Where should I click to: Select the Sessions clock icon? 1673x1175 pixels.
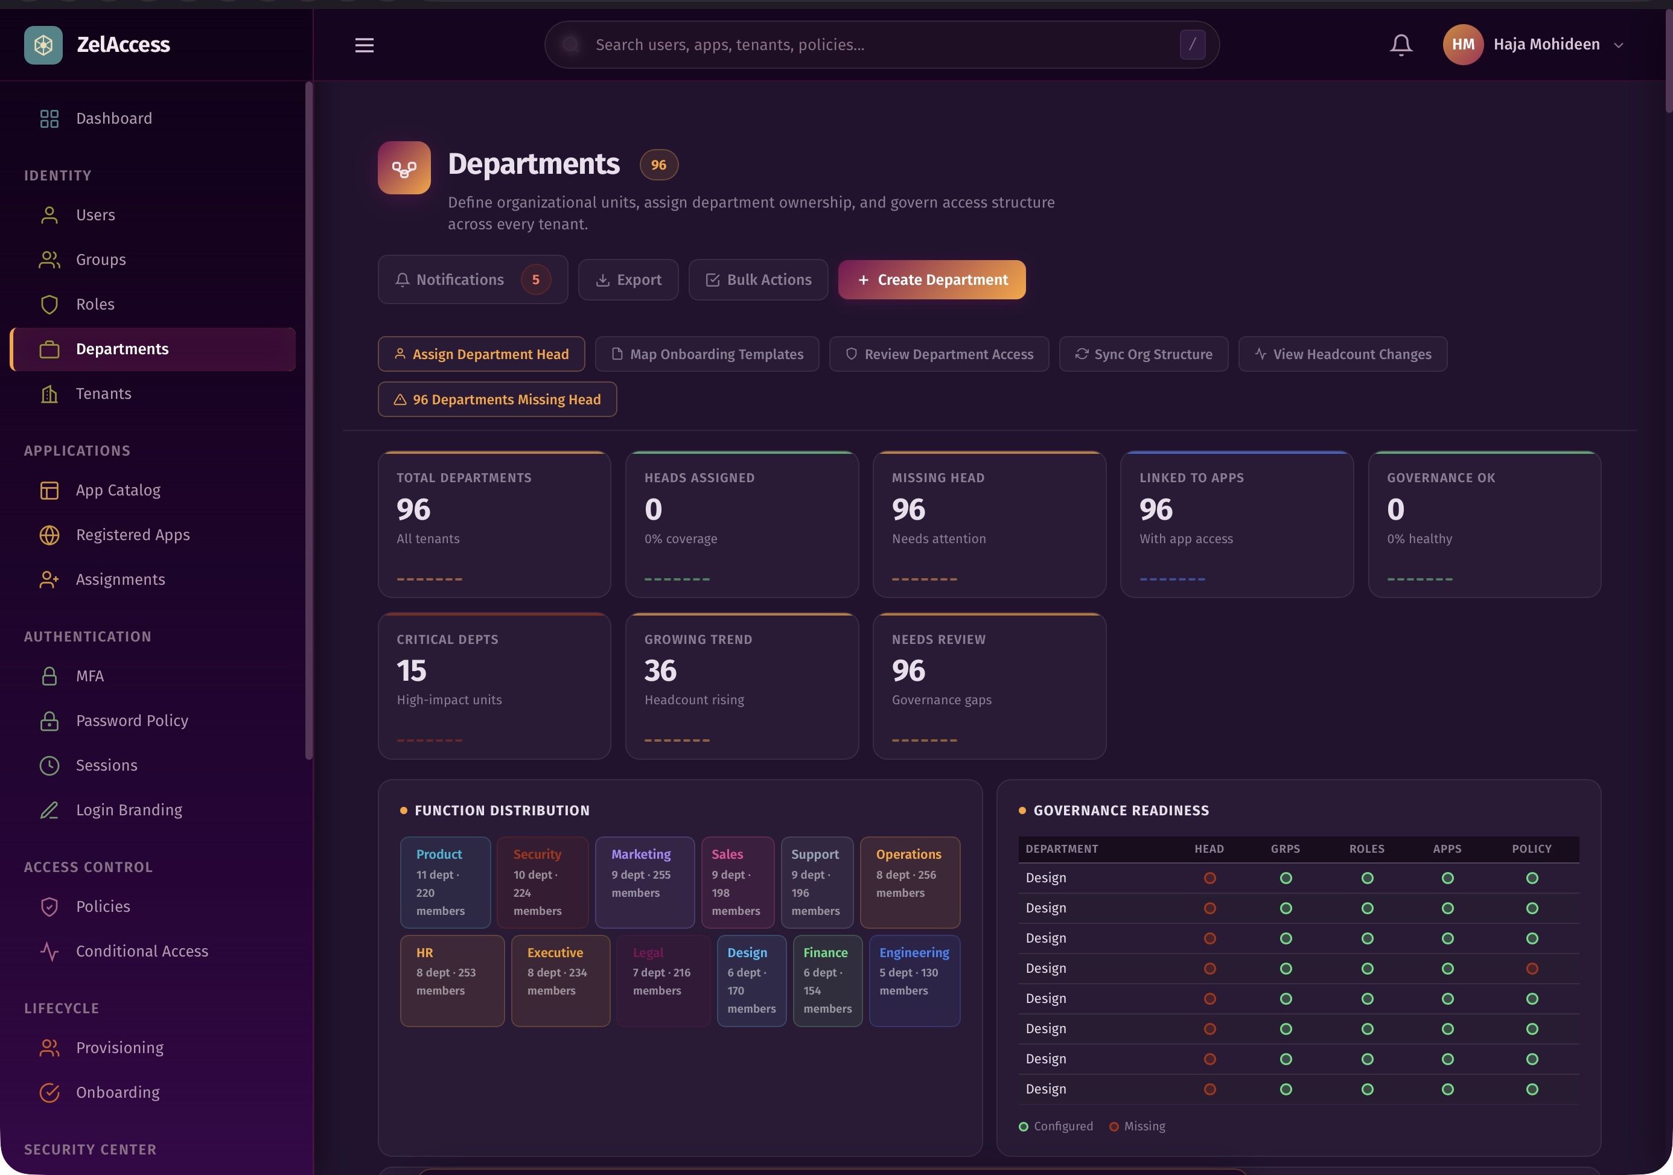(49, 765)
